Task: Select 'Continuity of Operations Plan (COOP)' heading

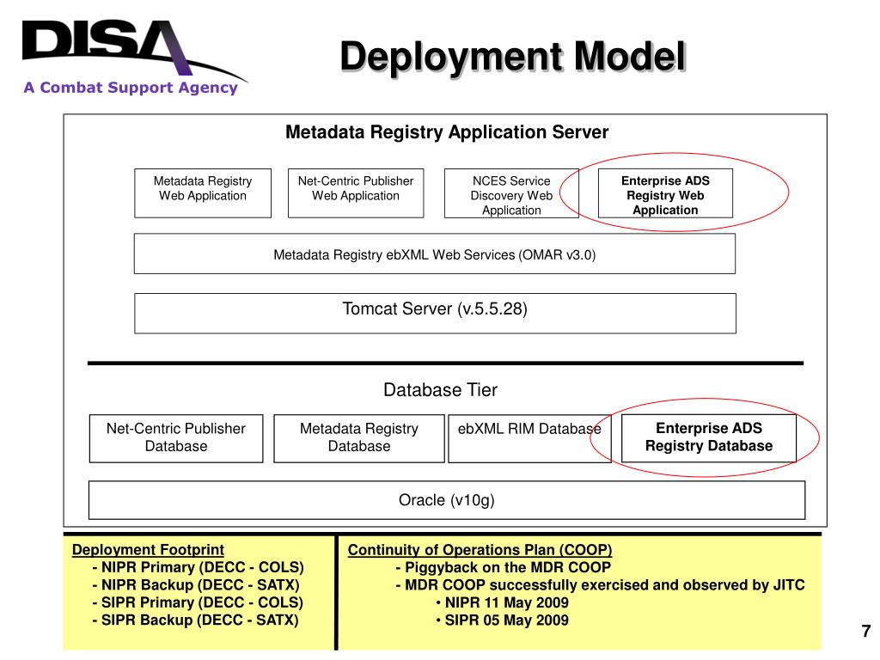Action: (480, 549)
